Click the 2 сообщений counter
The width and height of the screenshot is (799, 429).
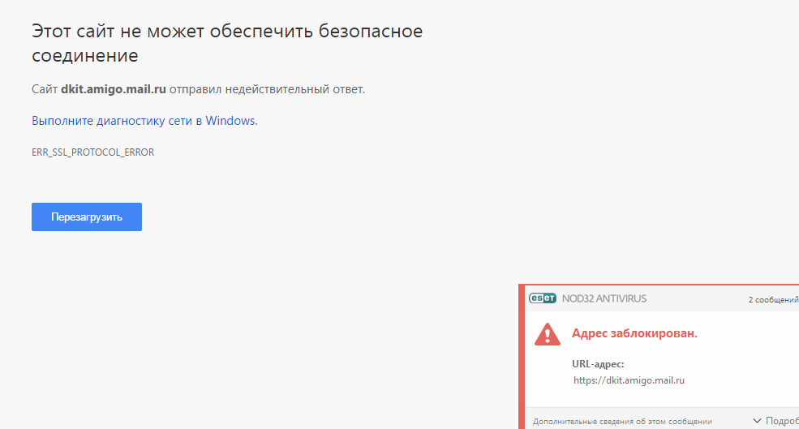coord(773,299)
